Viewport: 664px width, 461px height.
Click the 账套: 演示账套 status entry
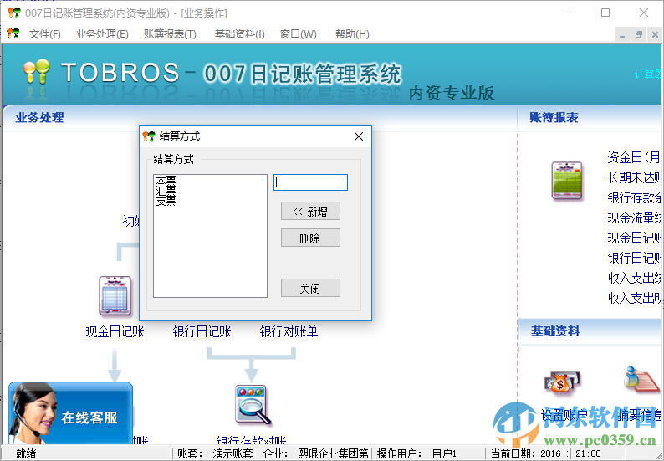215,453
